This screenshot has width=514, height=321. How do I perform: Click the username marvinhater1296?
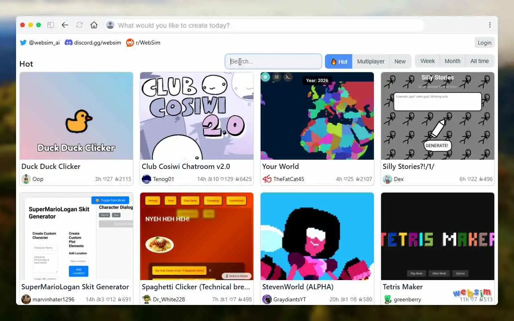tap(53, 299)
